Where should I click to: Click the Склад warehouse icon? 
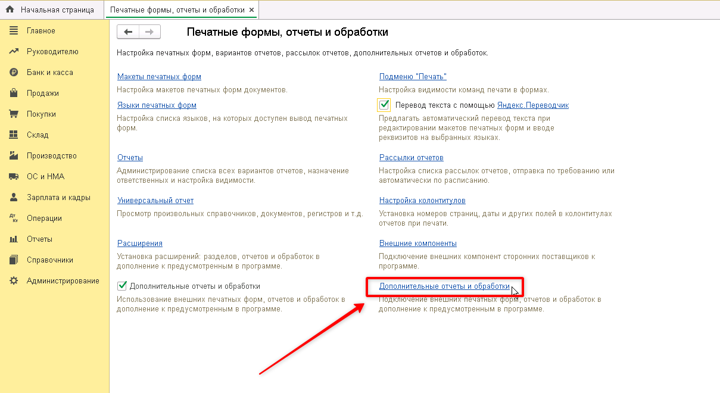point(14,135)
